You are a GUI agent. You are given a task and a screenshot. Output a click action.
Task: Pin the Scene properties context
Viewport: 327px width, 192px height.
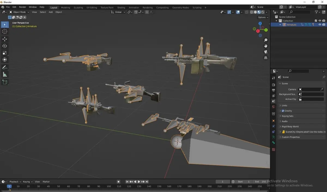point(324,77)
